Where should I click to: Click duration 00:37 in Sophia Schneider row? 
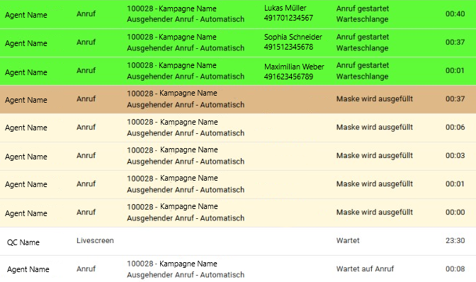pyautogui.click(x=455, y=43)
